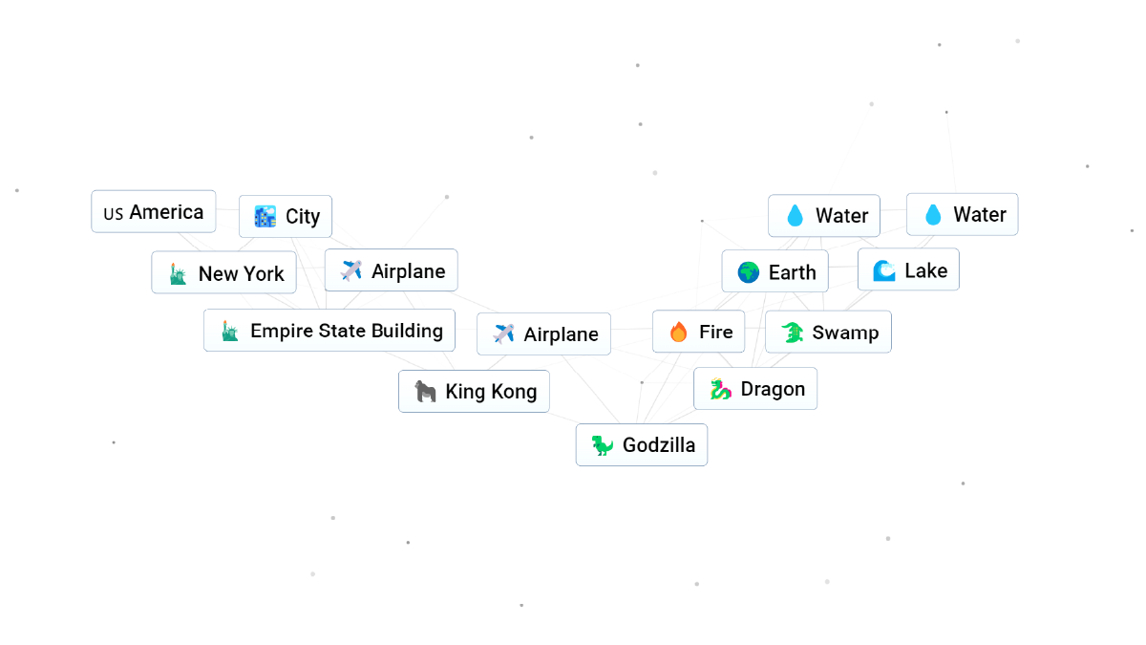Click the Godzilla label text
Screen dimensions: 1146x645
point(658,445)
